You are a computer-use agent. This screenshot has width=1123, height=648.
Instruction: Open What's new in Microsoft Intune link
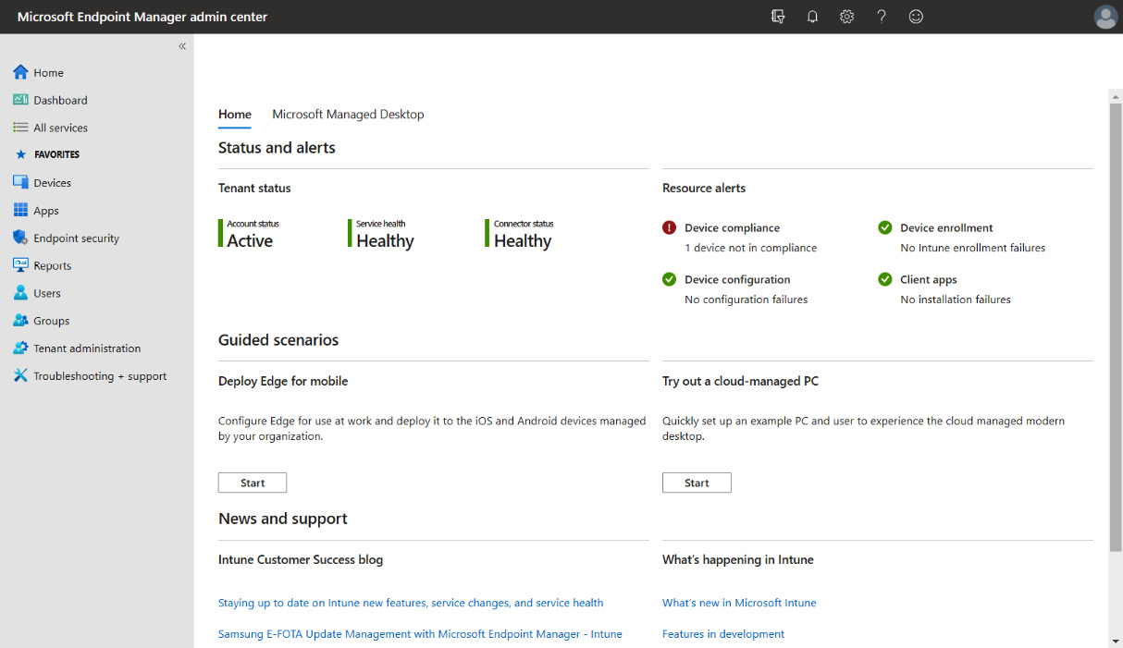[739, 603]
